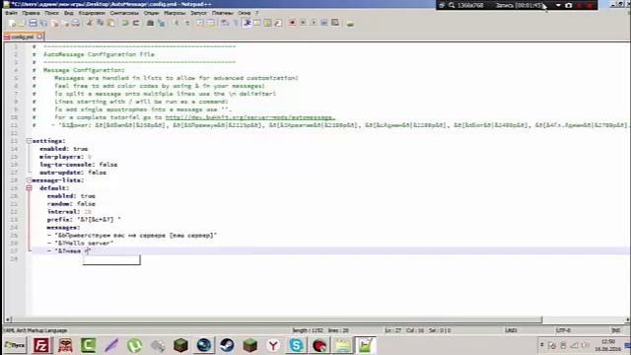Open the Файл menu

pos(11,13)
